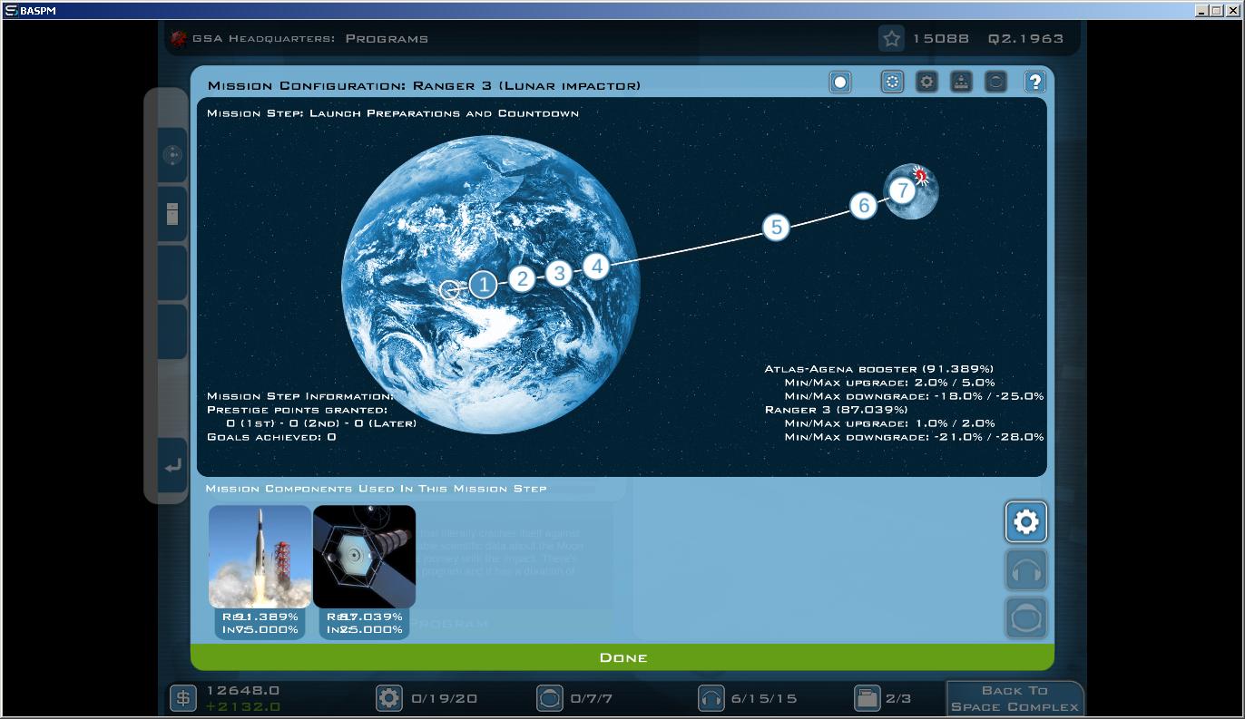Click the 15088 prestige score
Viewport: 1245px width, 719px height.
tap(940, 39)
